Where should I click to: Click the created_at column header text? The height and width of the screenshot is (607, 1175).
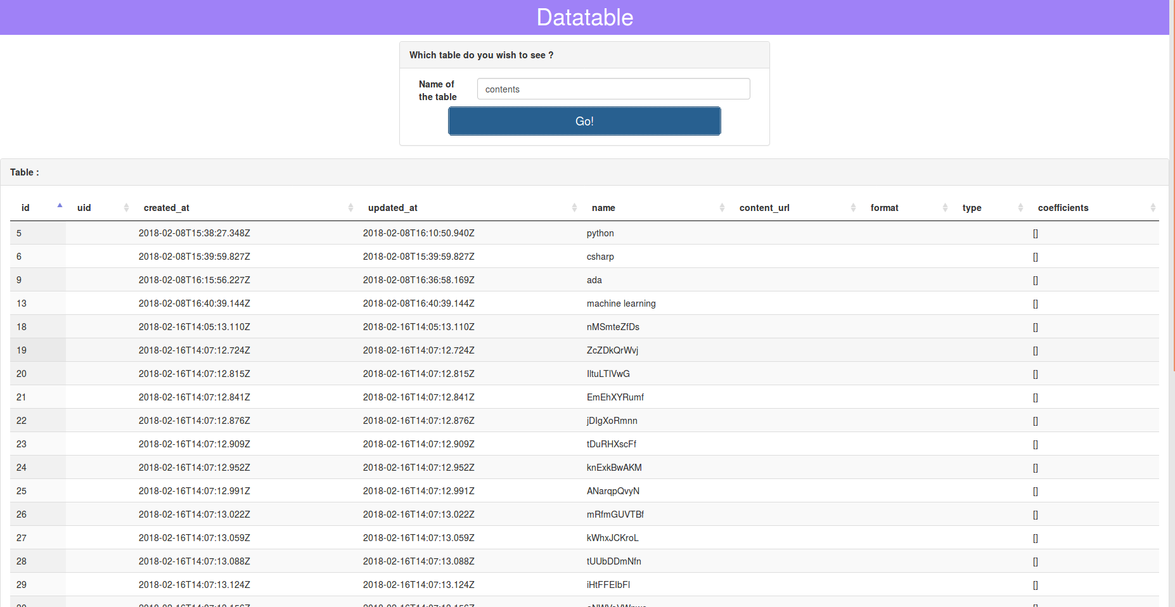coord(167,208)
